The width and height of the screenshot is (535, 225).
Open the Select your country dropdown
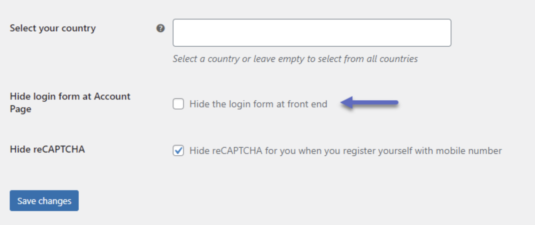click(312, 33)
